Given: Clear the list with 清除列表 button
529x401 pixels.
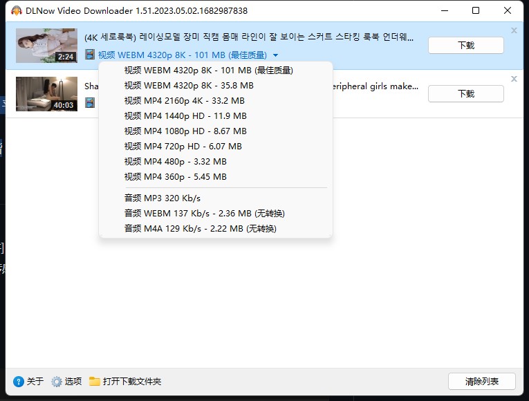Looking at the screenshot, I should coord(481,382).
